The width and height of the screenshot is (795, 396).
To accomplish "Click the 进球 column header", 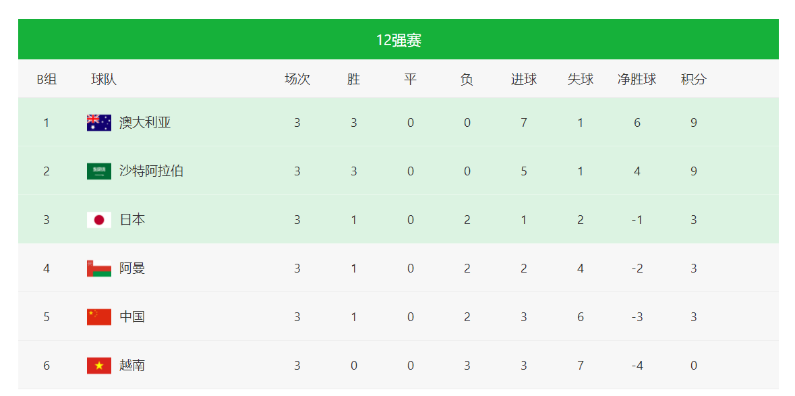I will [523, 80].
